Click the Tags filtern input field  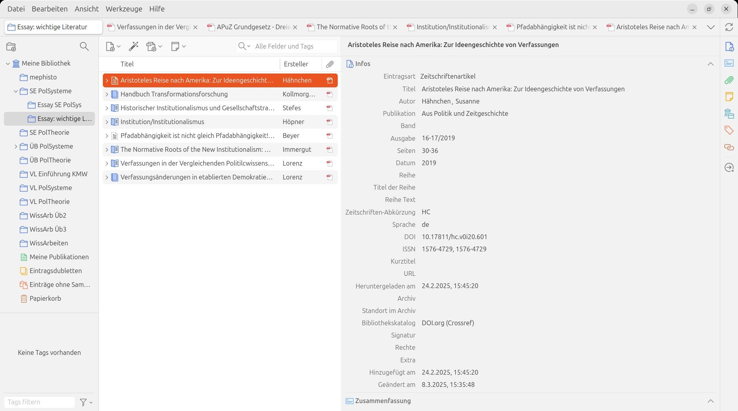pos(39,402)
